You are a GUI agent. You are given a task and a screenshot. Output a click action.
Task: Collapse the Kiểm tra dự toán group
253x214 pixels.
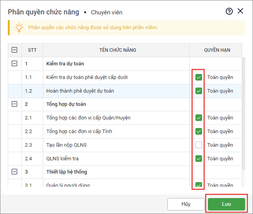coord(14,63)
